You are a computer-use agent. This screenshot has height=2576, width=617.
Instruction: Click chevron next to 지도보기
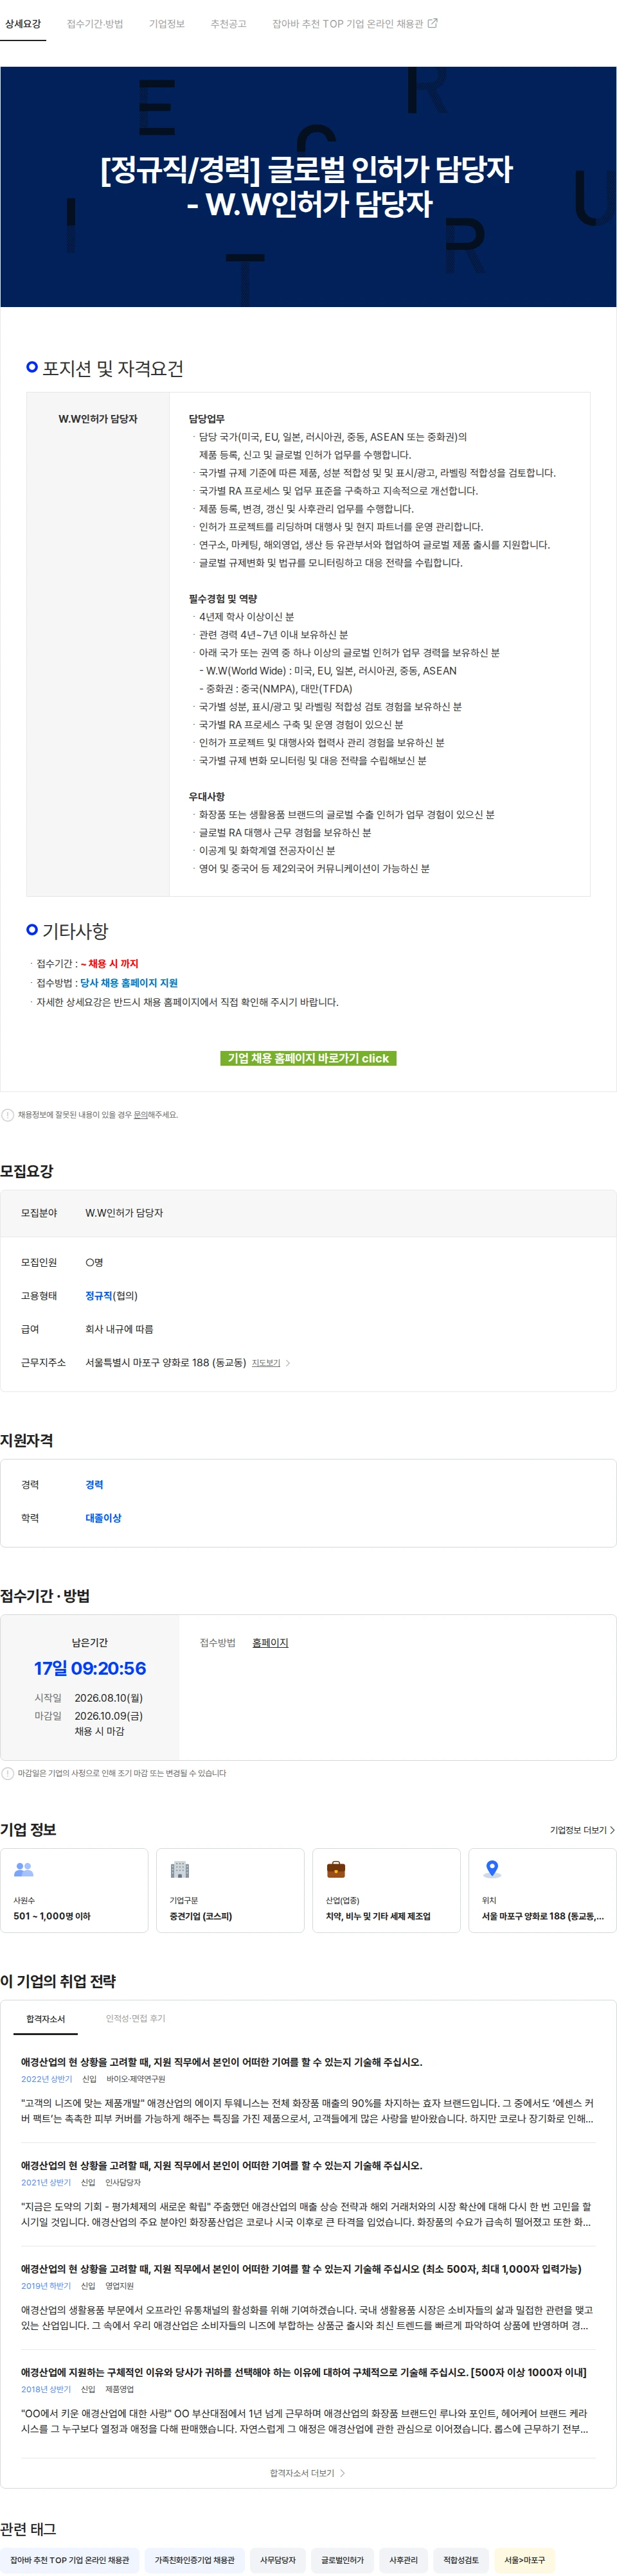click(288, 1363)
